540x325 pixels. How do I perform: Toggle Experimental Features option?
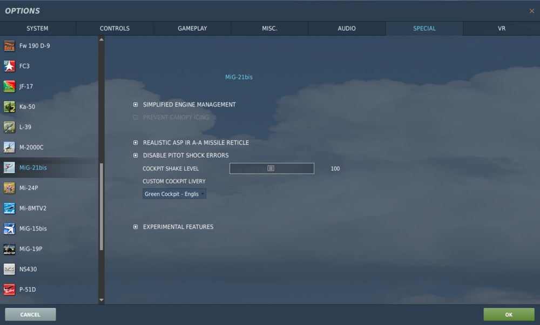pyautogui.click(x=135, y=227)
